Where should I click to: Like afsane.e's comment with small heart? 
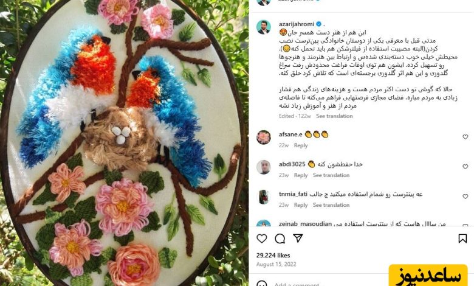[x=465, y=137]
